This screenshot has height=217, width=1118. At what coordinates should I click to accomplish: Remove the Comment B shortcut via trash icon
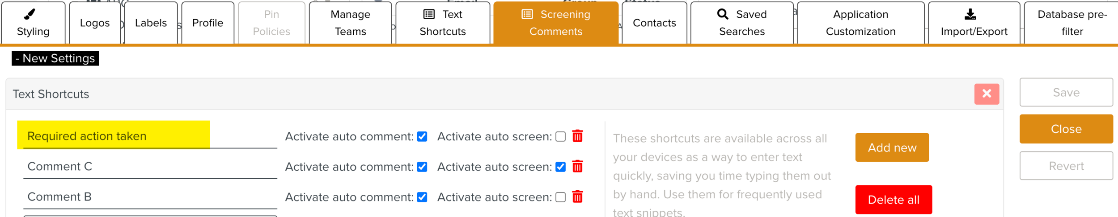[577, 197]
